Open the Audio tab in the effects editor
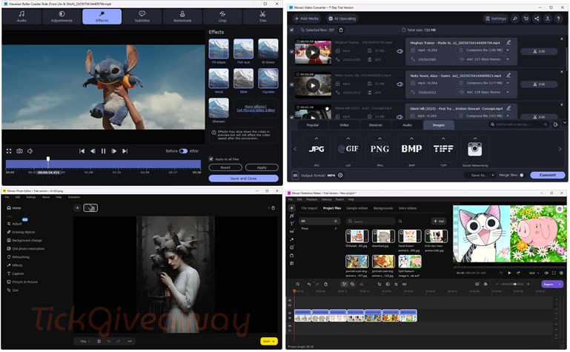This screenshot has width=570, height=352. 21,17
